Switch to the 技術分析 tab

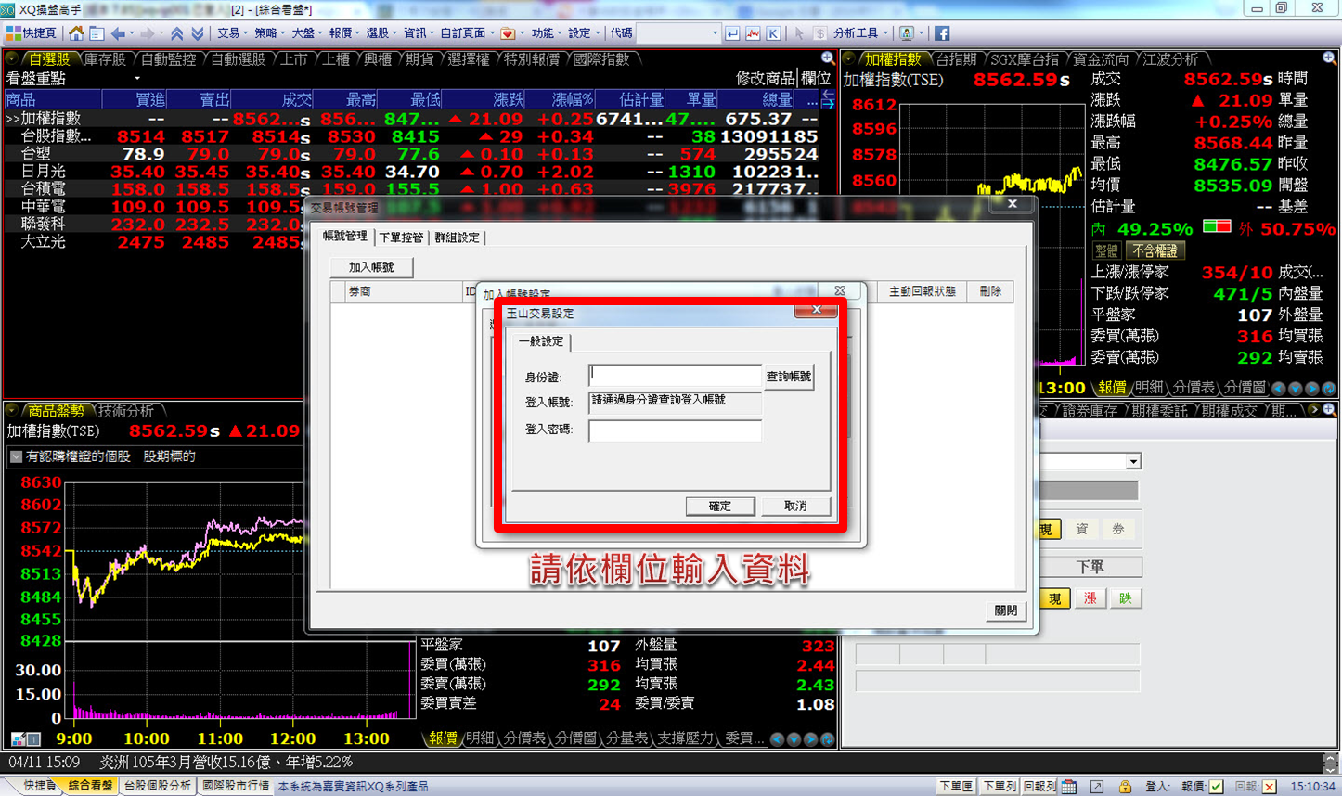pyautogui.click(x=125, y=411)
